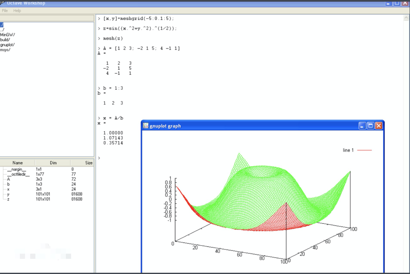The width and height of the screenshot is (410, 274).
Task: Click the z=sin command line
Action: (137, 28)
